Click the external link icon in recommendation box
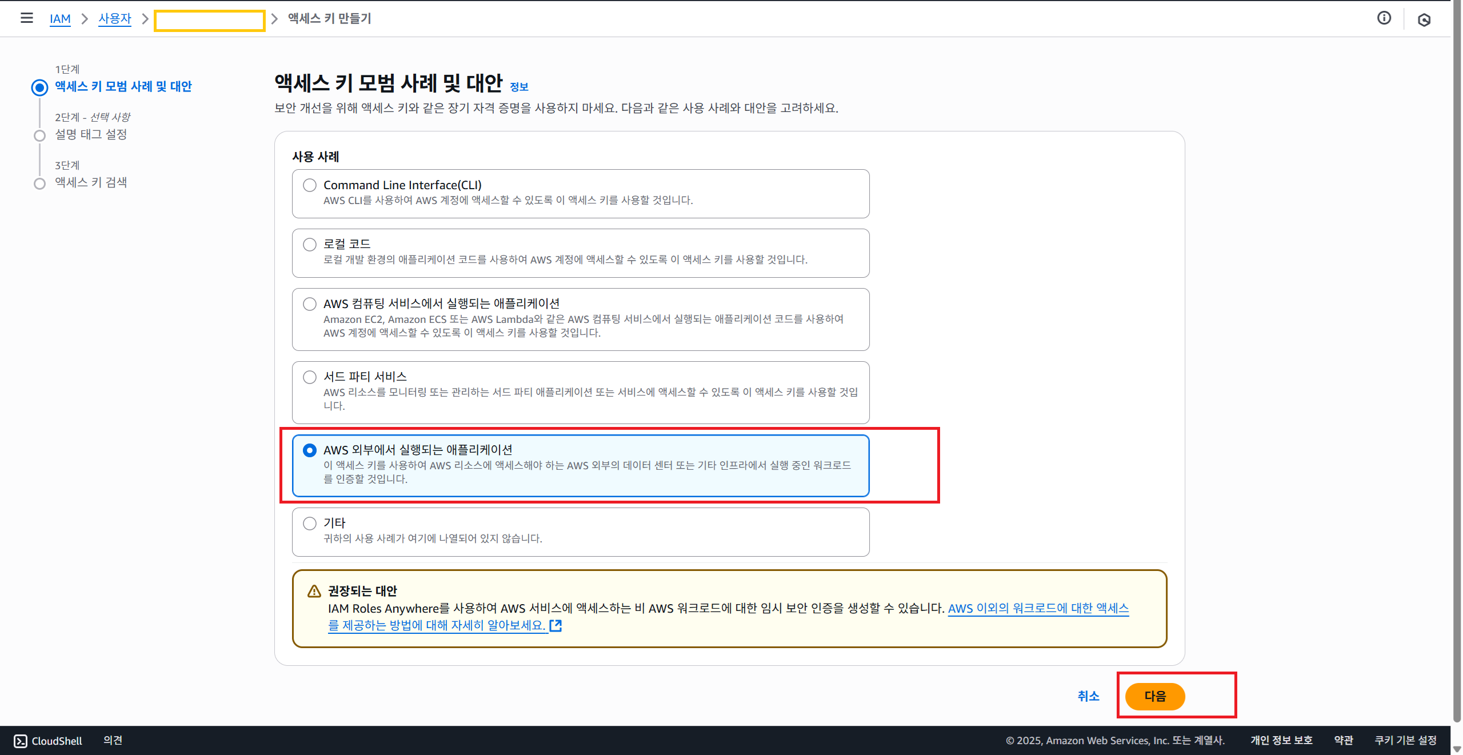Viewport: 1463px width, 755px height. point(555,626)
